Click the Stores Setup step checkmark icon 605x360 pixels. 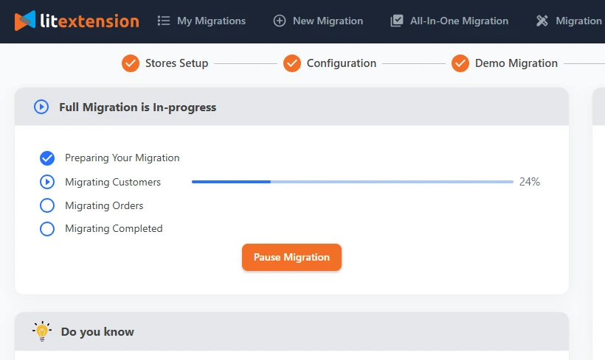pyautogui.click(x=131, y=63)
